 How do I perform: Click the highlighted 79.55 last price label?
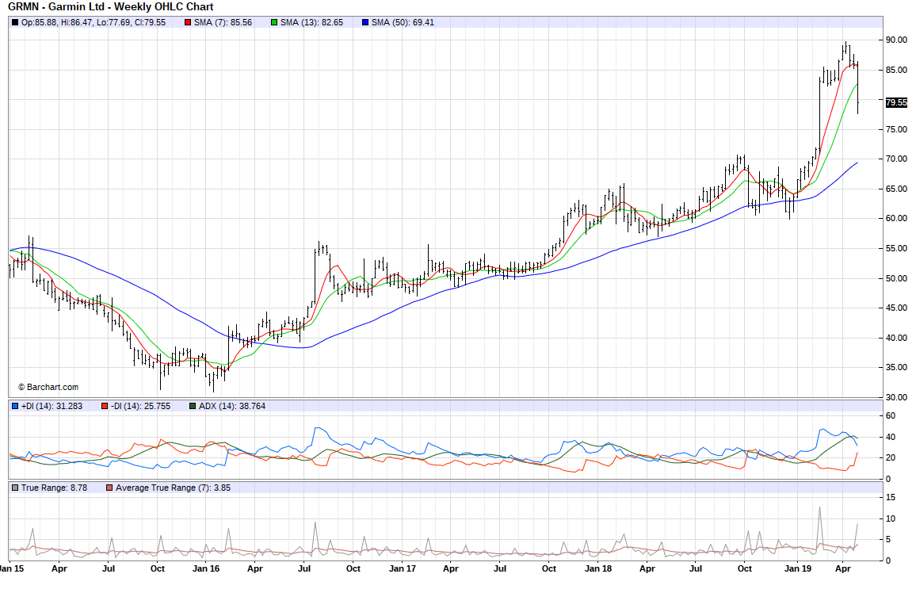coord(897,103)
